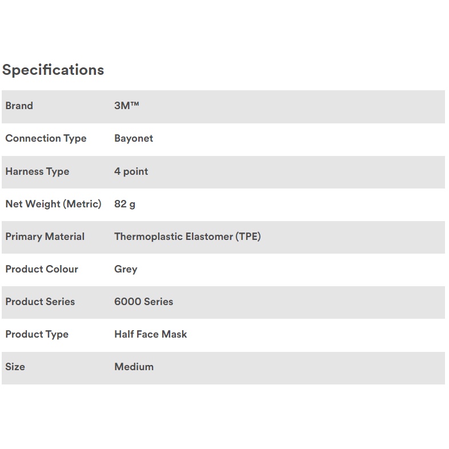
Task: Select the Product Type label
Action: click(x=37, y=334)
